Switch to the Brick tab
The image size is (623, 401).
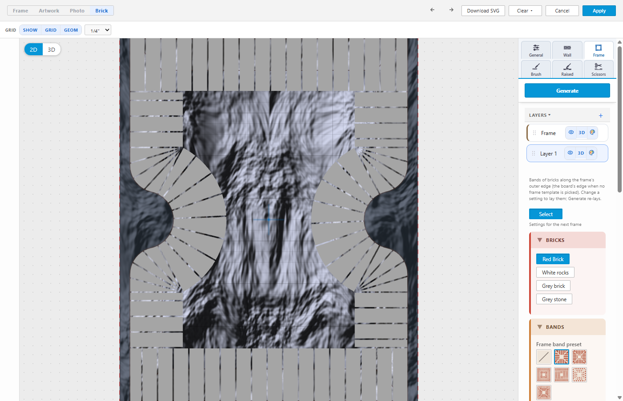click(x=101, y=11)
